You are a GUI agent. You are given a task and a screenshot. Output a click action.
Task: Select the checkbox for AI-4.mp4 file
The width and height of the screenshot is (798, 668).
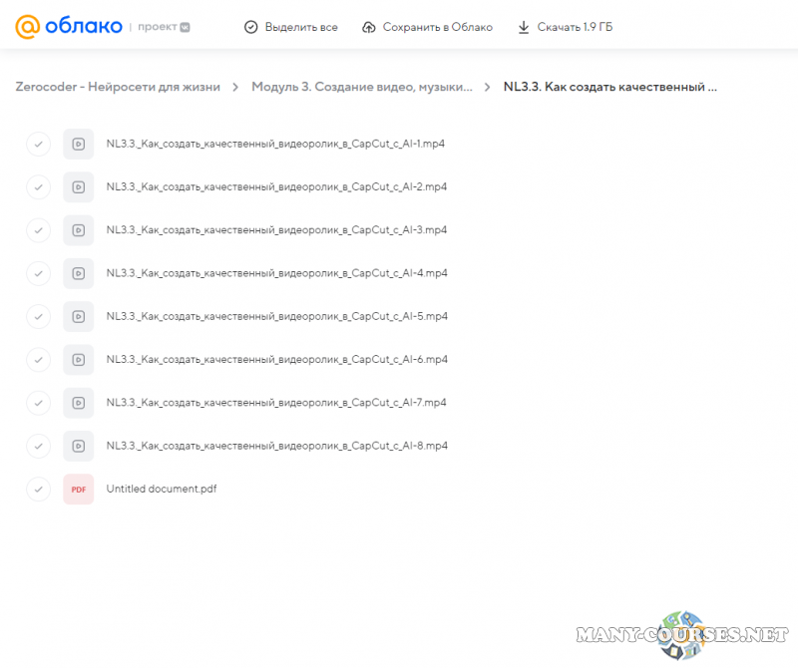tap(38, 273)
